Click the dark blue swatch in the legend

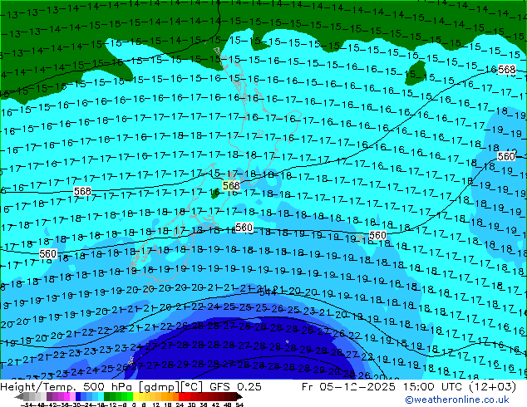(78, 397)
